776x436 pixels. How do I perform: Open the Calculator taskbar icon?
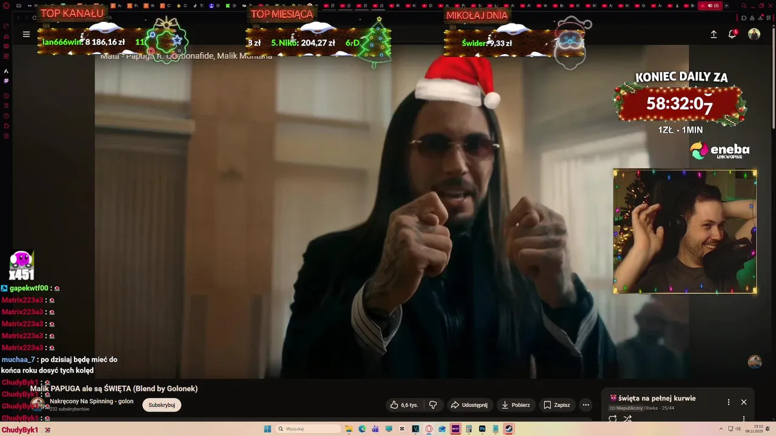coord(469,429)
